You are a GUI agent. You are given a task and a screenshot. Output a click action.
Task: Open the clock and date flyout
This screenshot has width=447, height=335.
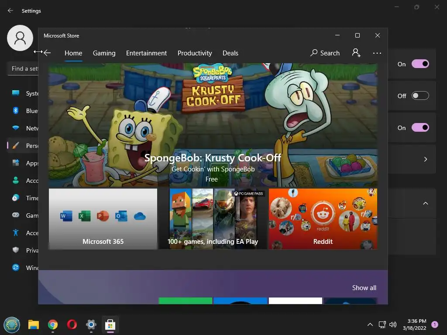[x=415, y=325]
